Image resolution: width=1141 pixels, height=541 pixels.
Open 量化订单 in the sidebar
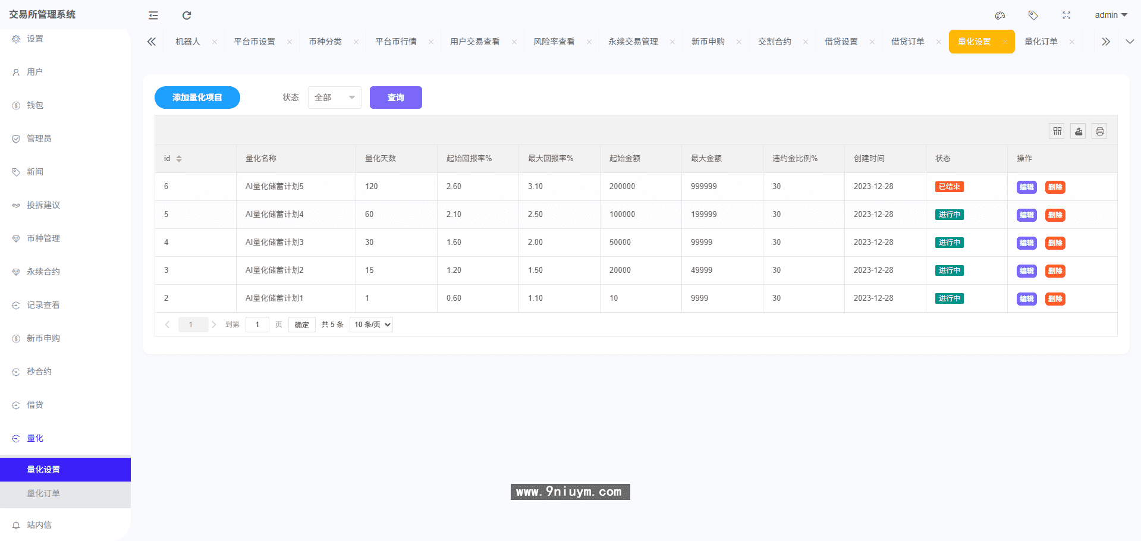(x=43, y=493)
